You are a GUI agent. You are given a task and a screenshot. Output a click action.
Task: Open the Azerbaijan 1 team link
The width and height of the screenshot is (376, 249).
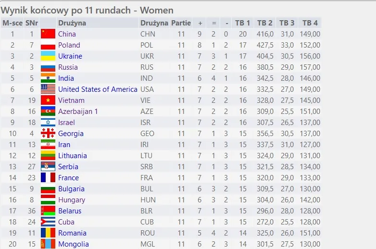click(x=78, y=112)
